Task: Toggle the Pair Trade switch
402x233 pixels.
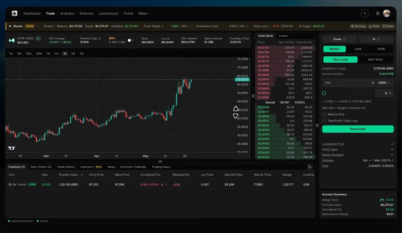Action: point(130,40)
